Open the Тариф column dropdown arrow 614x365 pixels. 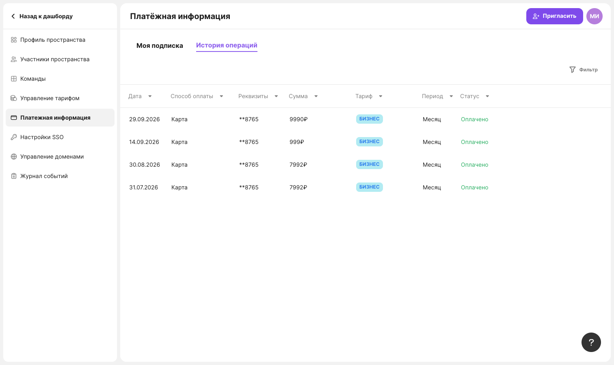[x=381, y=96]
